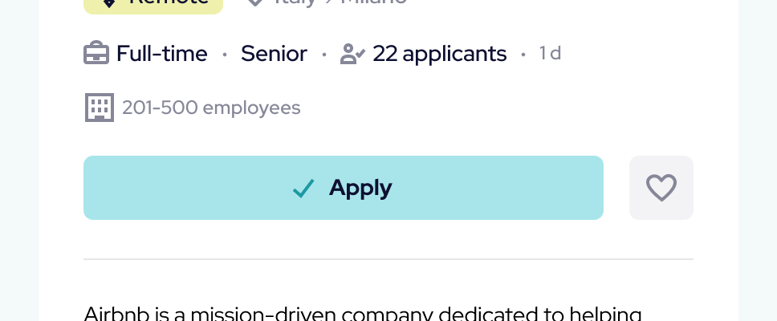Click the yellow Remote tag
This screenshot has width=777, height=321.
click(x=153, y=3)
